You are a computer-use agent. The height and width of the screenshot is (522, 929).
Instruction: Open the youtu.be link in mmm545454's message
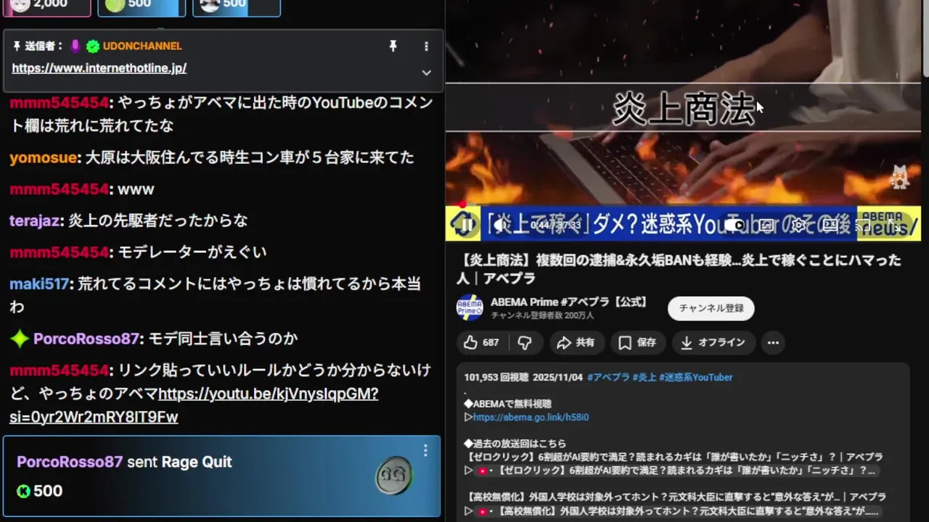(194, 405)
